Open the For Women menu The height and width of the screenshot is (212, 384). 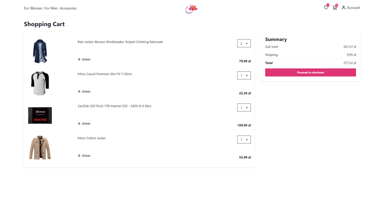click(x=33, y=8)
